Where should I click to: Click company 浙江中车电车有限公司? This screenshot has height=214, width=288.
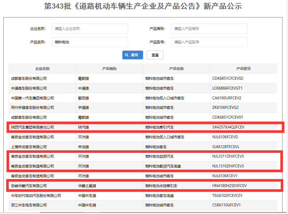[29, 205]
